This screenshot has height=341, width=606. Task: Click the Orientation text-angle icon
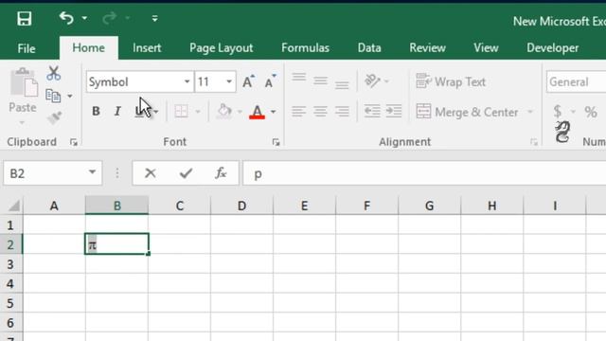[x=372, y=81]
